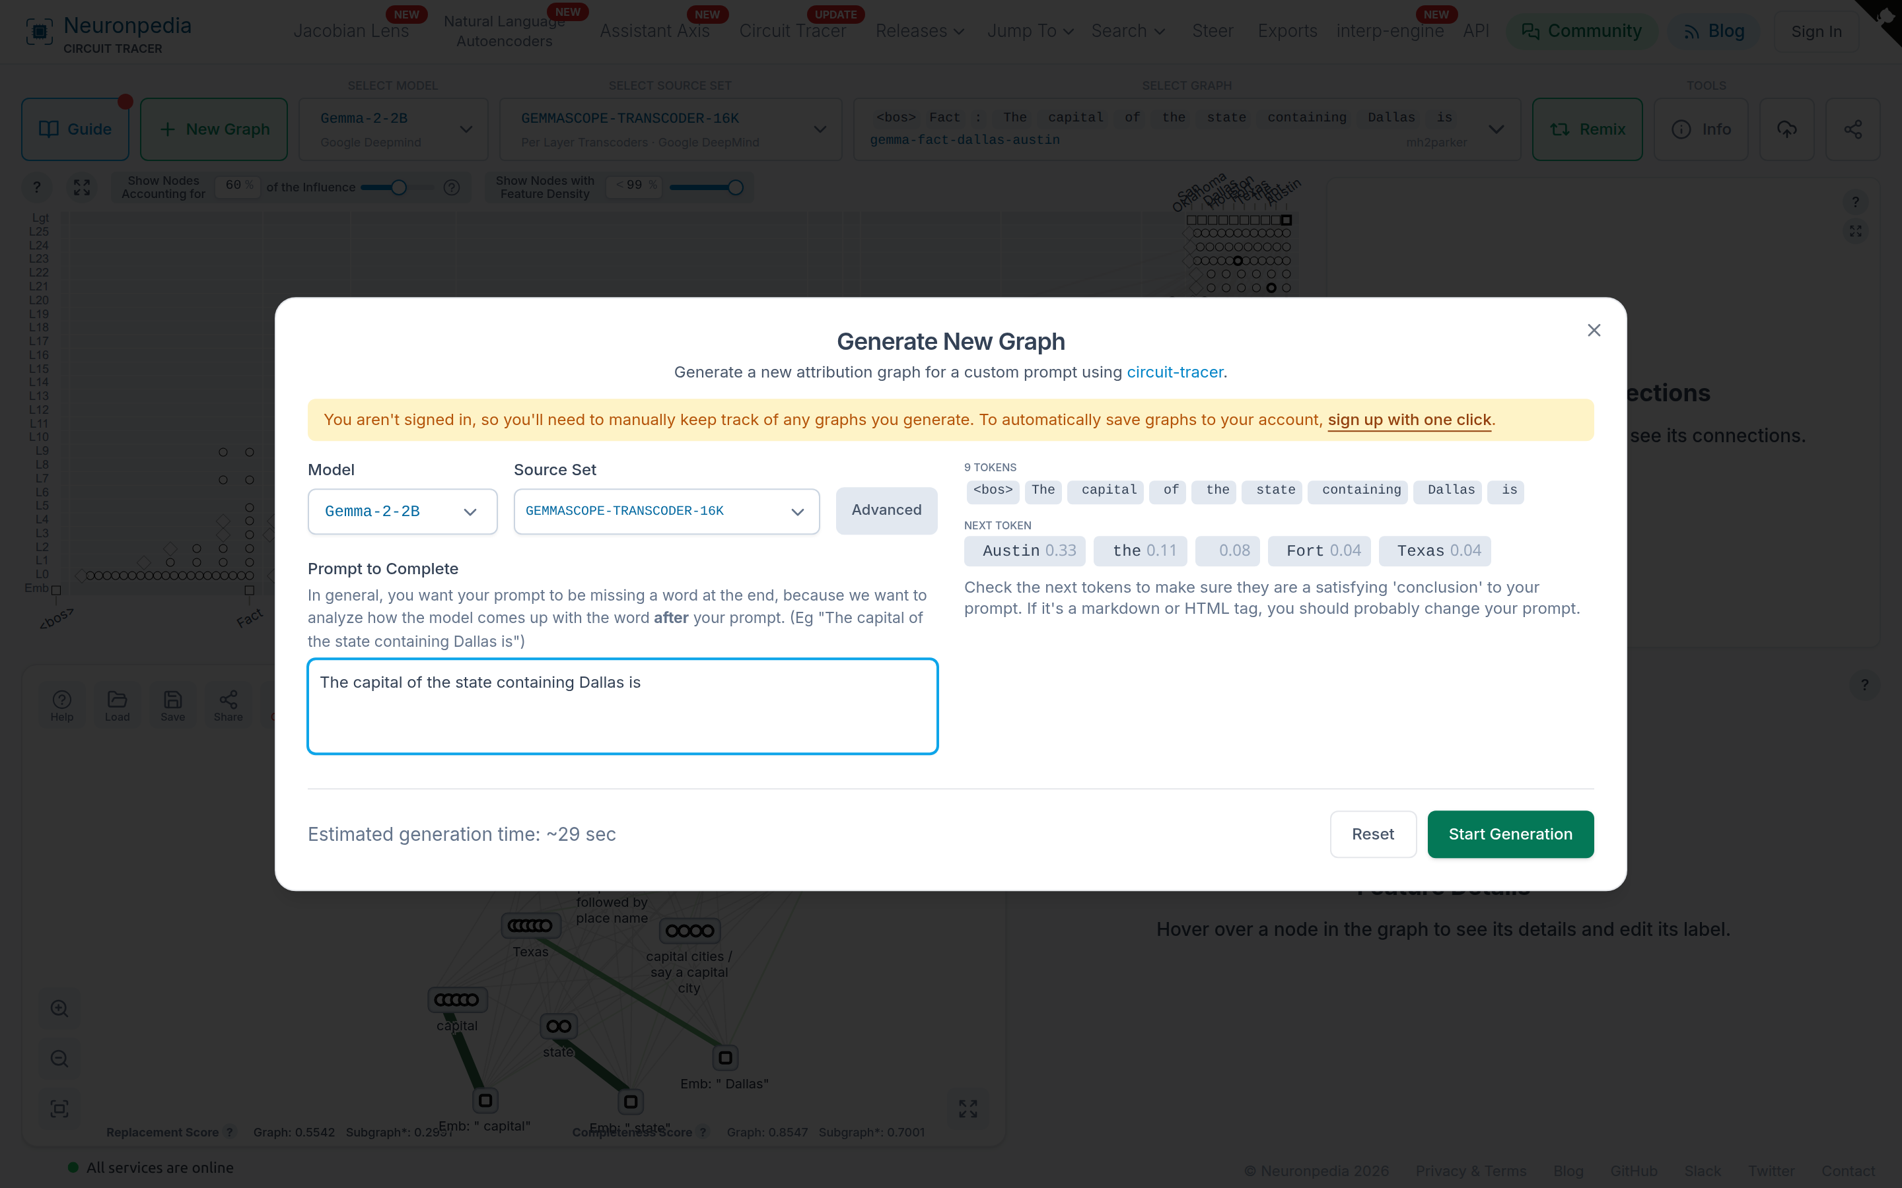Click the Help icon in subgraph panel
Image resolution: width=1902 pixels, height=1188 pixels.
tap(62, 706)
